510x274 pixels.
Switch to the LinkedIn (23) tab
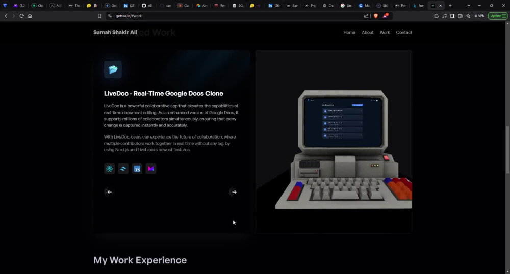[x=129, y=6]
